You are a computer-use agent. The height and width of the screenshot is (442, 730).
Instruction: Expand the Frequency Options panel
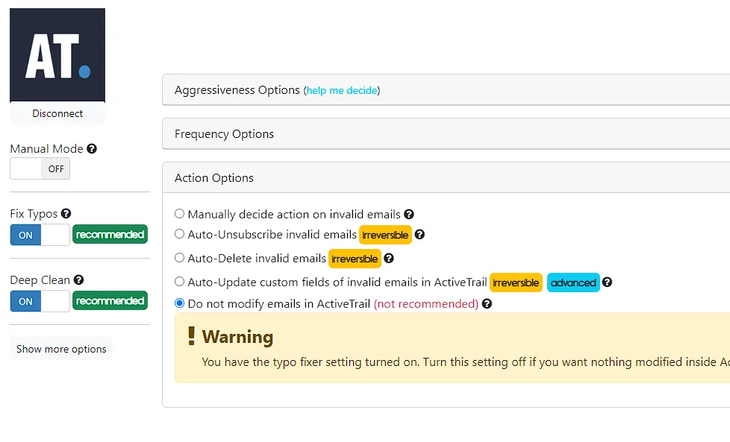(x=446, y=134)
